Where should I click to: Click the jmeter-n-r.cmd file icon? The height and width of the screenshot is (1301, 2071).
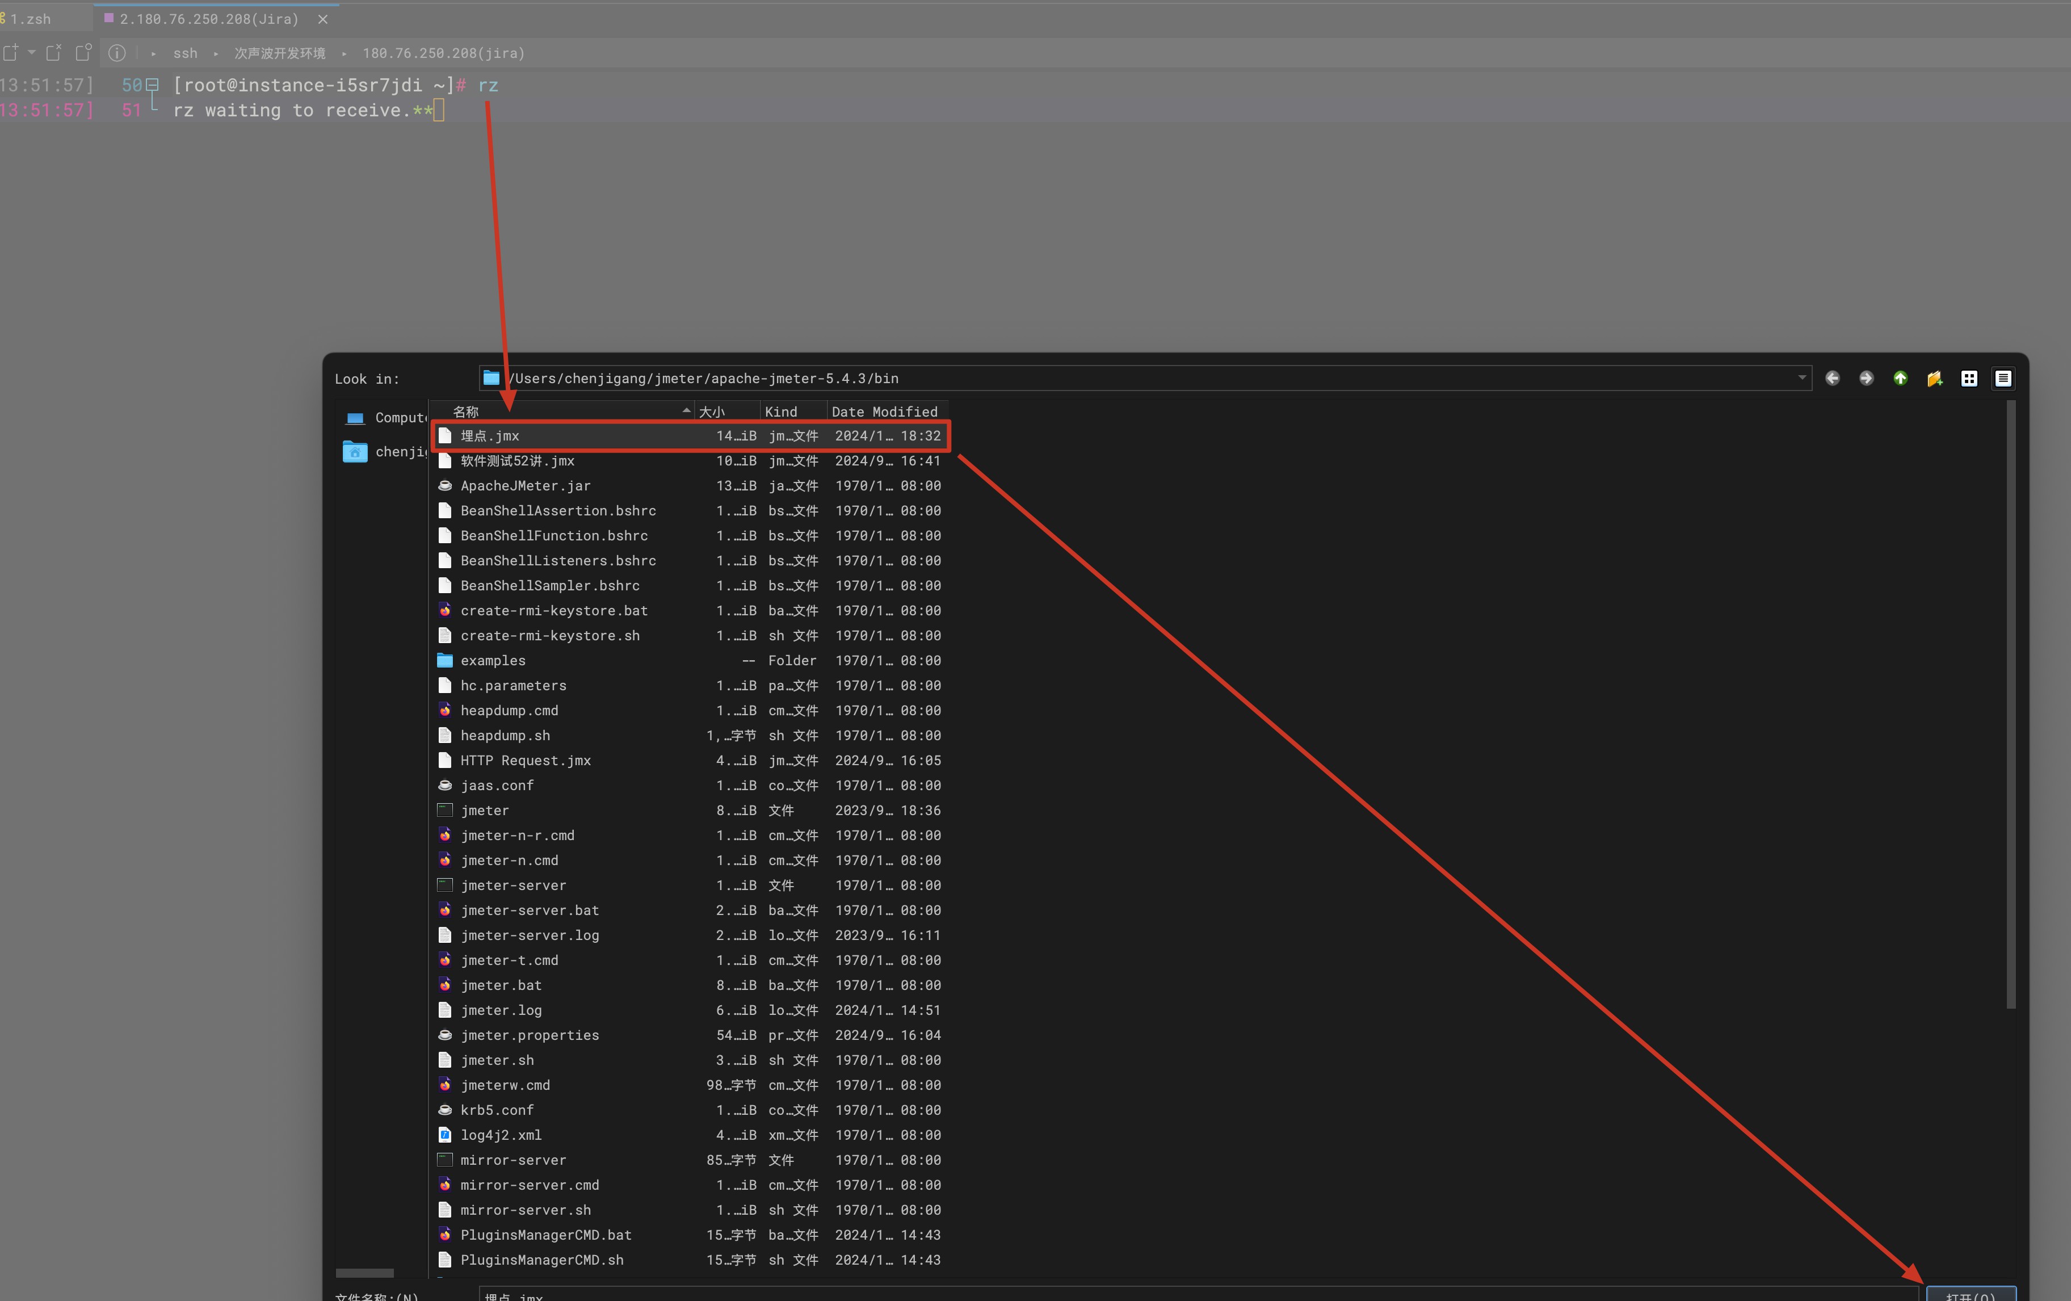pyautogui.click(x=444, y=835)
